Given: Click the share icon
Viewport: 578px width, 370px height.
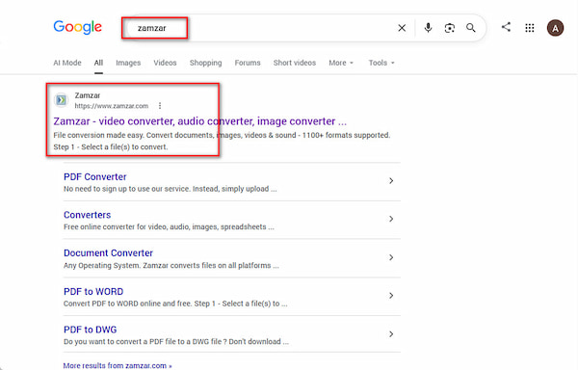Looking at the screenshot, I should pyautogui.click(x=506, y=27).
